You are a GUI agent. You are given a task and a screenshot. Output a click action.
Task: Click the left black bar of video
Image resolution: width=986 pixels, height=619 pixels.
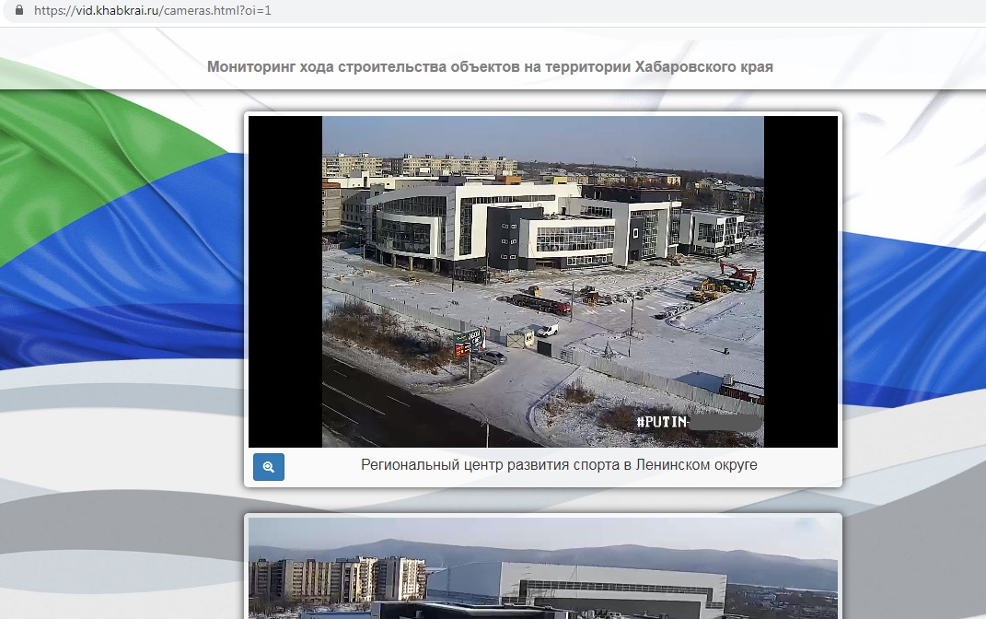[284, 281]
